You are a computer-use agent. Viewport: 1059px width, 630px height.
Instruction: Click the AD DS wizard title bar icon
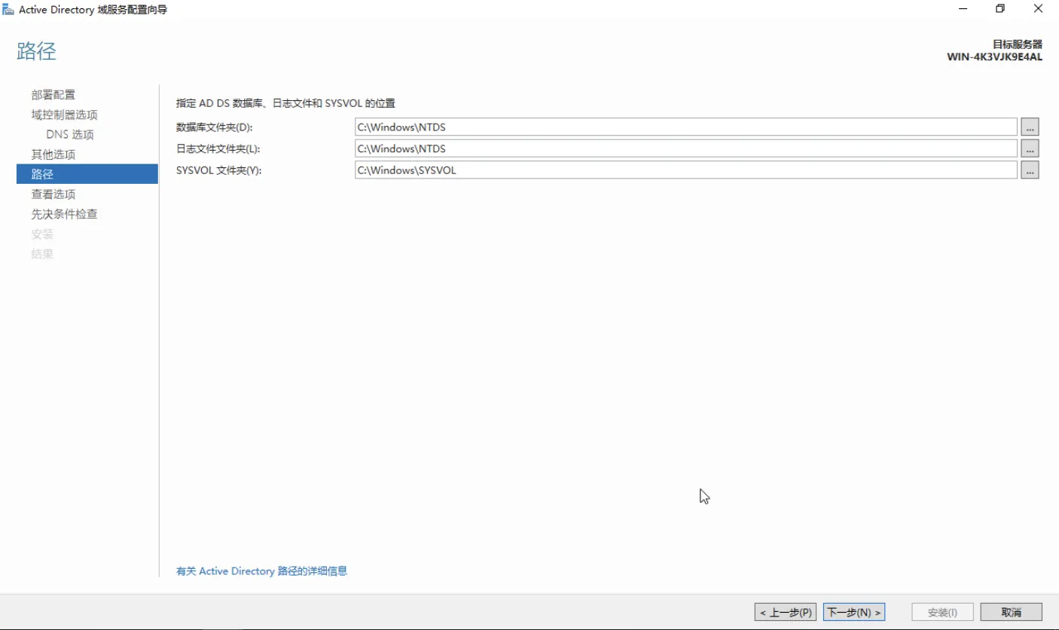(x=8, y=10)
